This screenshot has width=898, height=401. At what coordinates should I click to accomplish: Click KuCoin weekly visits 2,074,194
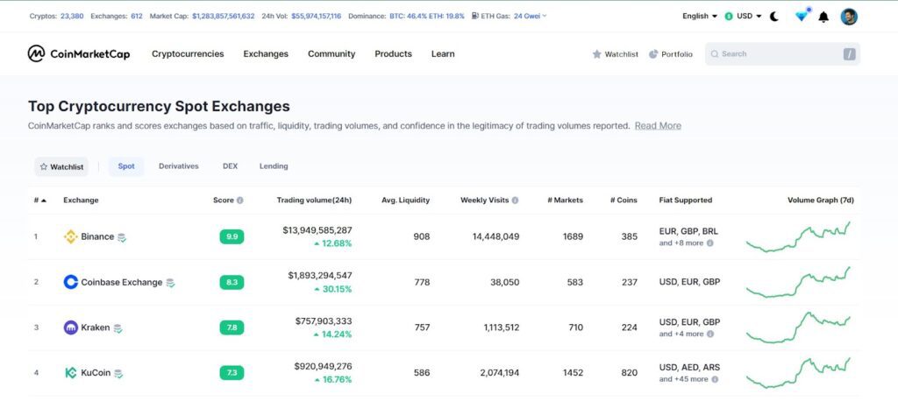499,373
